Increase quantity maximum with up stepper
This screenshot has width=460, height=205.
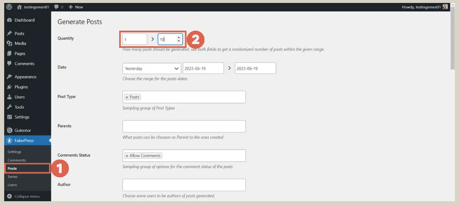tap(179, 37)
